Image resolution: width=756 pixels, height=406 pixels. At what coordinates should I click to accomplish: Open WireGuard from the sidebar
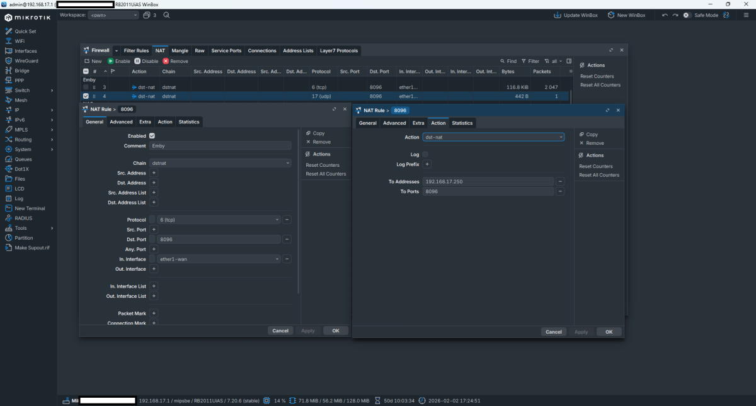tap(26, 61)
